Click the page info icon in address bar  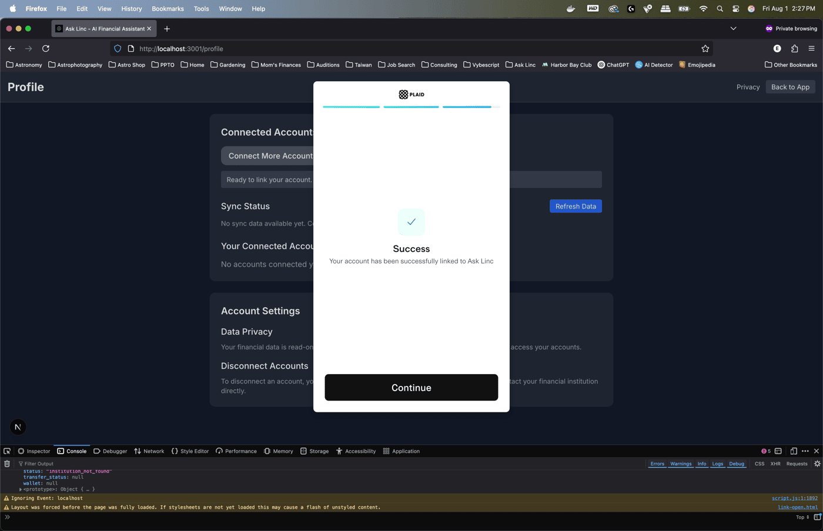(x=131, y=49)
